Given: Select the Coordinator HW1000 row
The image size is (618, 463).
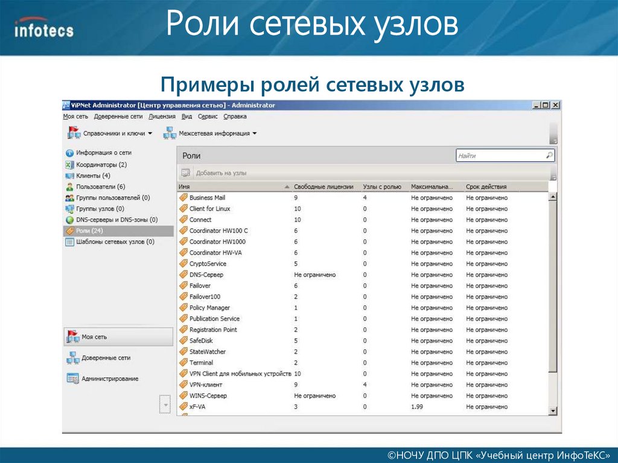Looking at the screenshot, I should [x=363, y=241].
